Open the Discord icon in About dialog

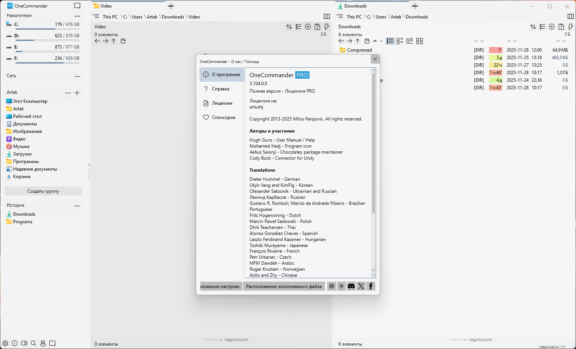click(351, 286)
